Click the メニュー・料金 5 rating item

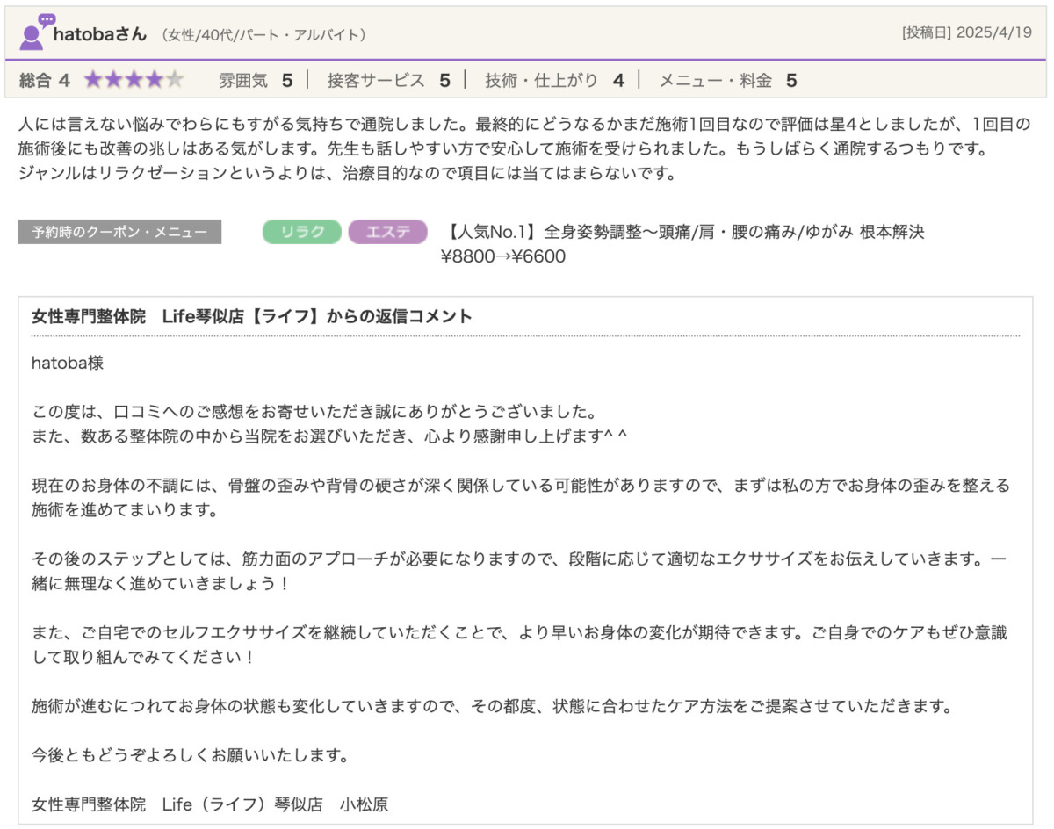pyautogui.click(x=727, y=81)
